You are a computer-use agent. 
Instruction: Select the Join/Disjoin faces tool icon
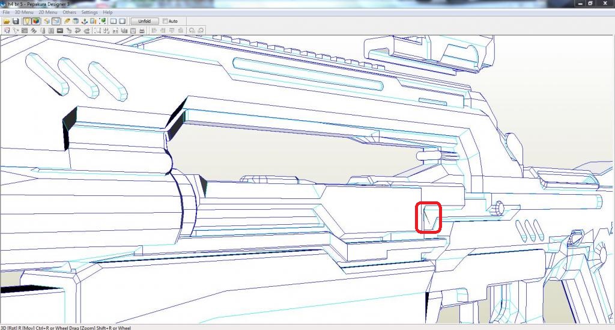[x=34, y=31]
